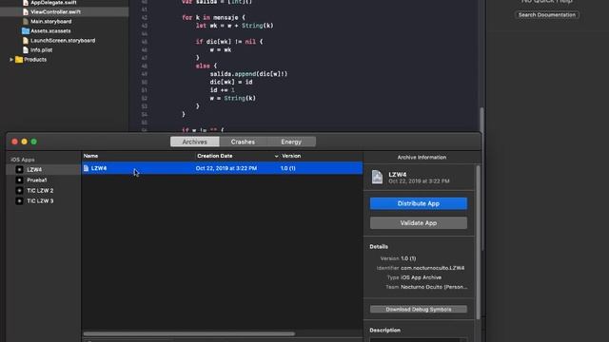The height and width of the screenshot is (342, 609).
Task: Select AppDelegate.swift in the project navigator
Action: [x=53, y=2]
